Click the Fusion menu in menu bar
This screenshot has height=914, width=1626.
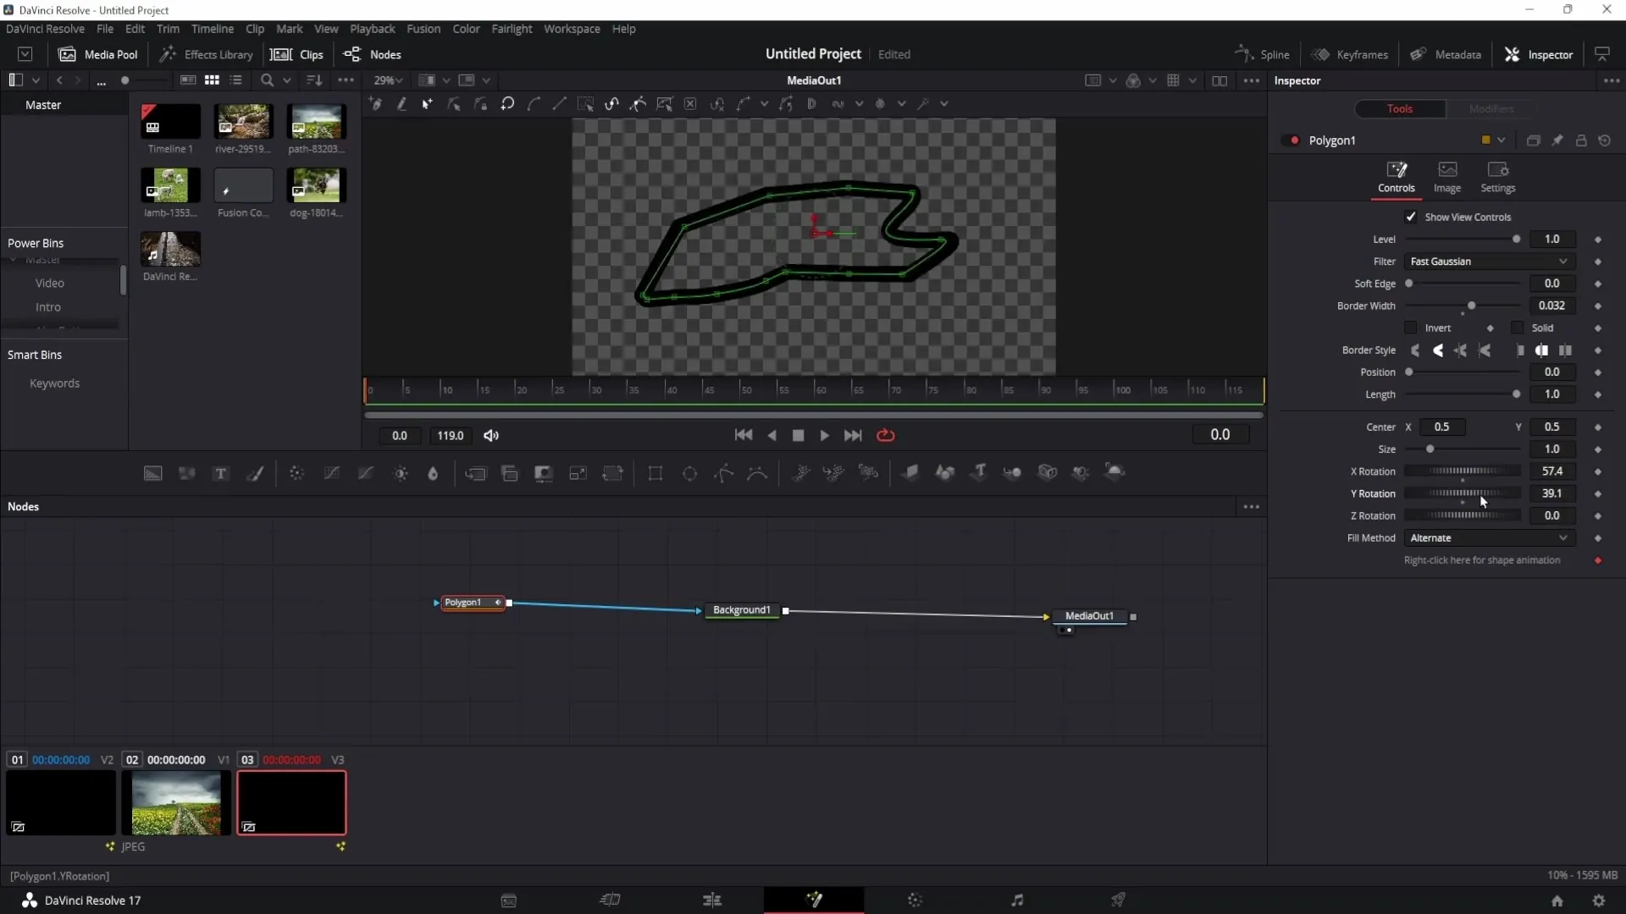pos(423,29)
